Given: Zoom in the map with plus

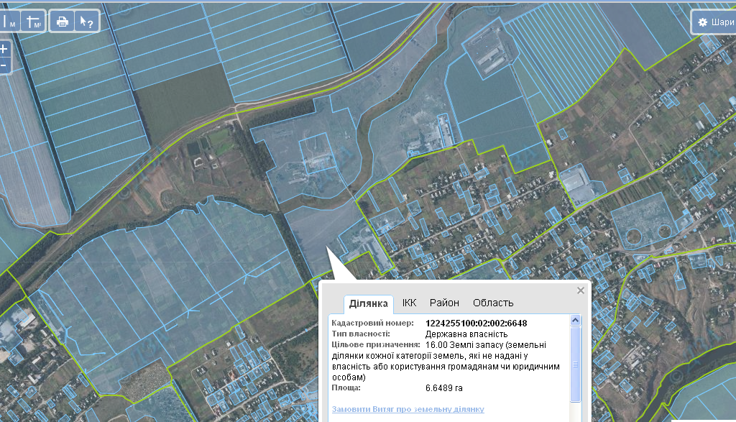Looking at the screenshot, I should point(4,50).
